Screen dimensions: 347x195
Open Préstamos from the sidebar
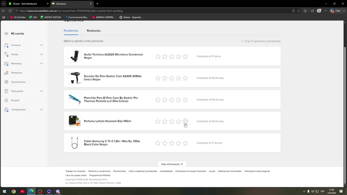coord(17,73)
